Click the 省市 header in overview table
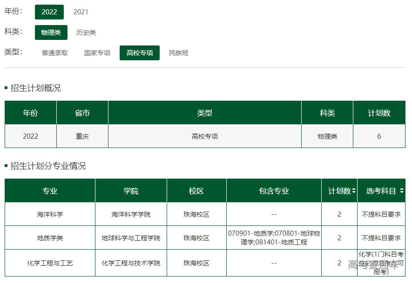 click(82, 113)
